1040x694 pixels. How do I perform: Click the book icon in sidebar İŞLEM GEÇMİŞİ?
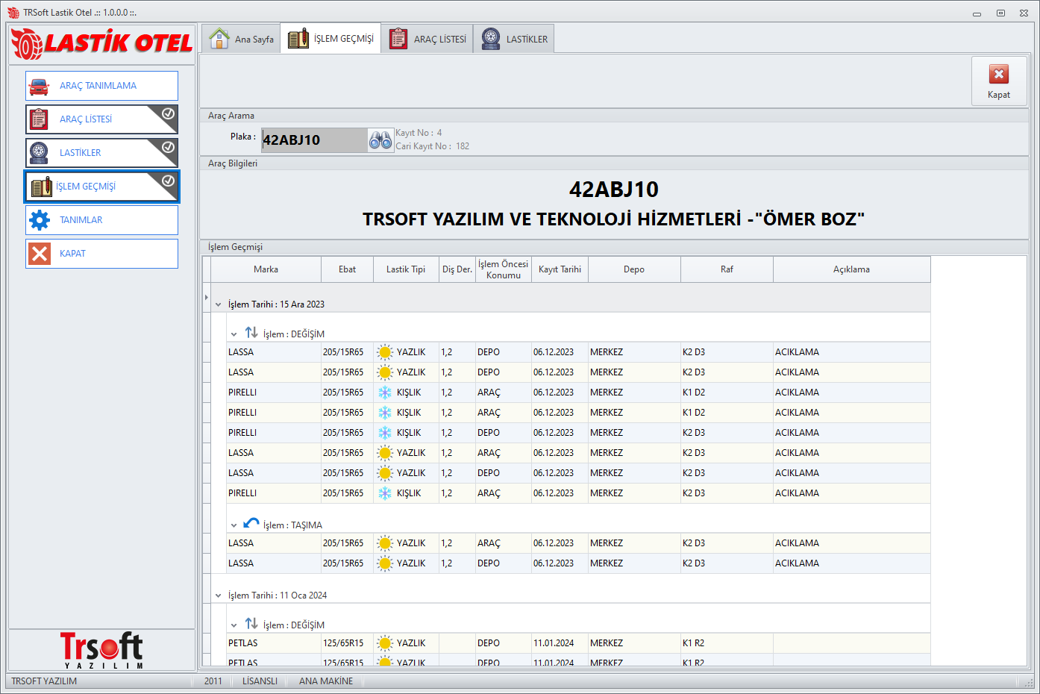click(42, 187)
